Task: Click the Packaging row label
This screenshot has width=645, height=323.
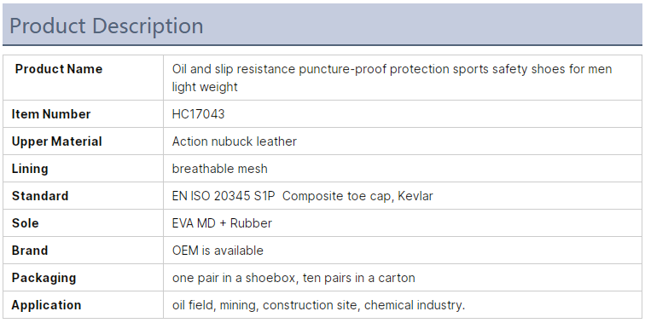Action: tap(44, 278)
